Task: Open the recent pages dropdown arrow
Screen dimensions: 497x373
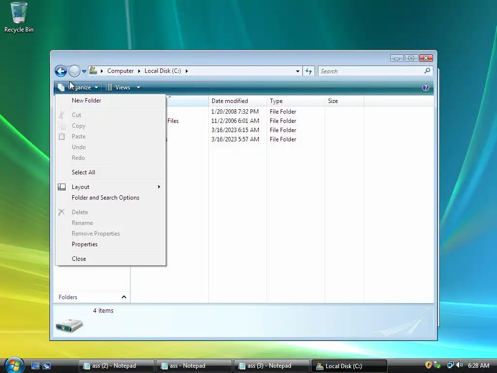Action: point(84,71)
